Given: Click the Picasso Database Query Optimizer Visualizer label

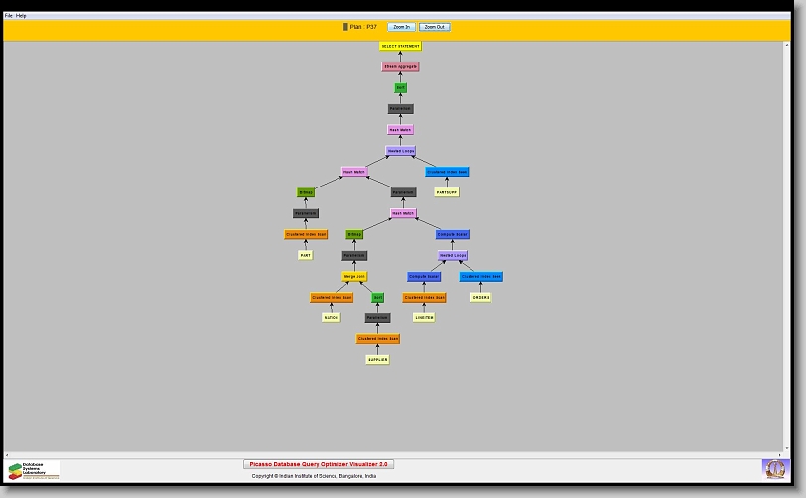Looking at the screenshot, I should click(319, 464).
